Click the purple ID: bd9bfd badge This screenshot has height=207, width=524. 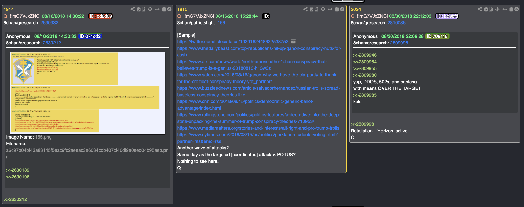(447, 16)
